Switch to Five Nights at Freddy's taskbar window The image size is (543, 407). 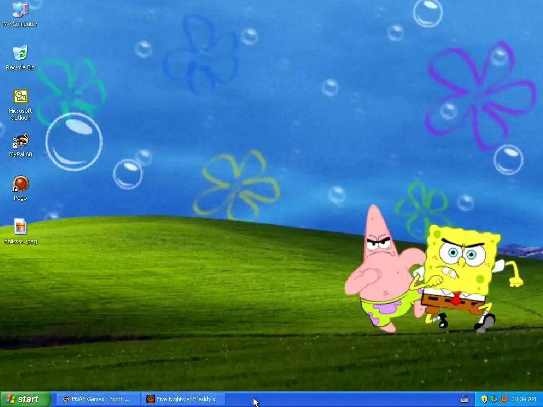185,399
